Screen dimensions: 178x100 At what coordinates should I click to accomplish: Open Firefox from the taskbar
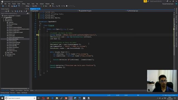48,98
